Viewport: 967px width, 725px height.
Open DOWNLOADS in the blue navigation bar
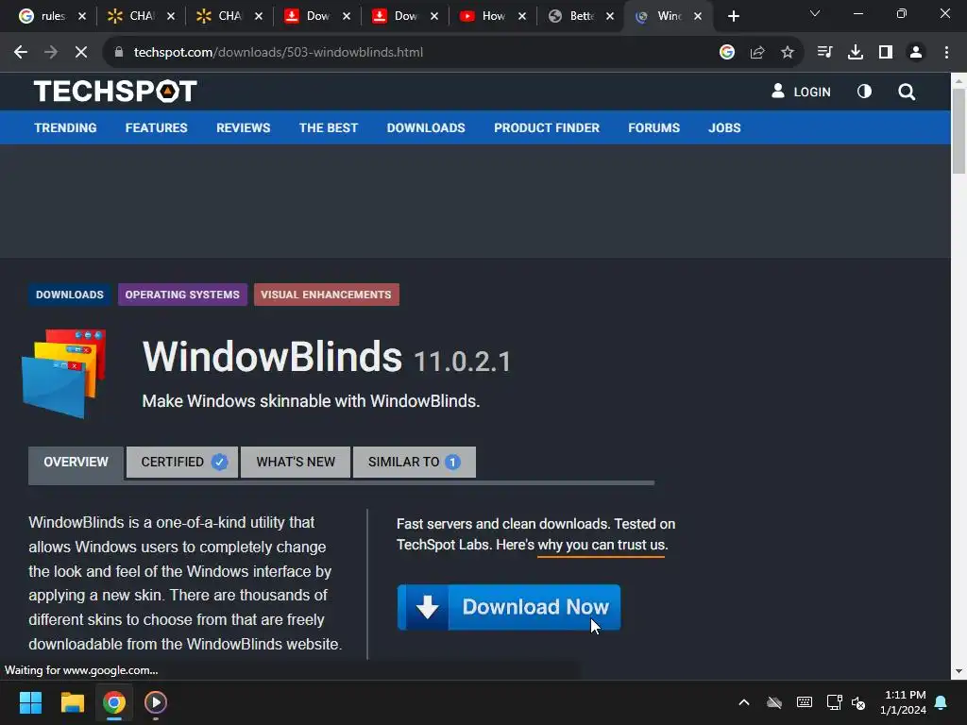click(x=426, y=127)
